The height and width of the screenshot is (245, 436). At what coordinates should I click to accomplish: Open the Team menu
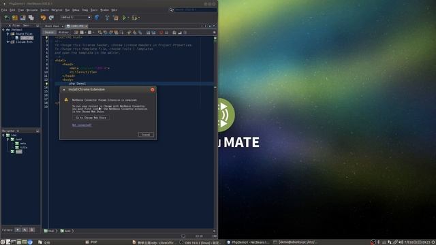85,10
